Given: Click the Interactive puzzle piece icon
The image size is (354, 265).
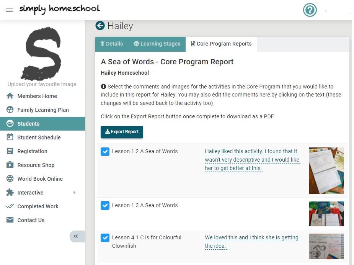Looking at the screenshot, I should tap(10, 192).
